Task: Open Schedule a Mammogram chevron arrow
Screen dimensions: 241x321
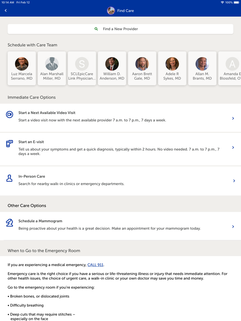Action: [x=233, y=226]
